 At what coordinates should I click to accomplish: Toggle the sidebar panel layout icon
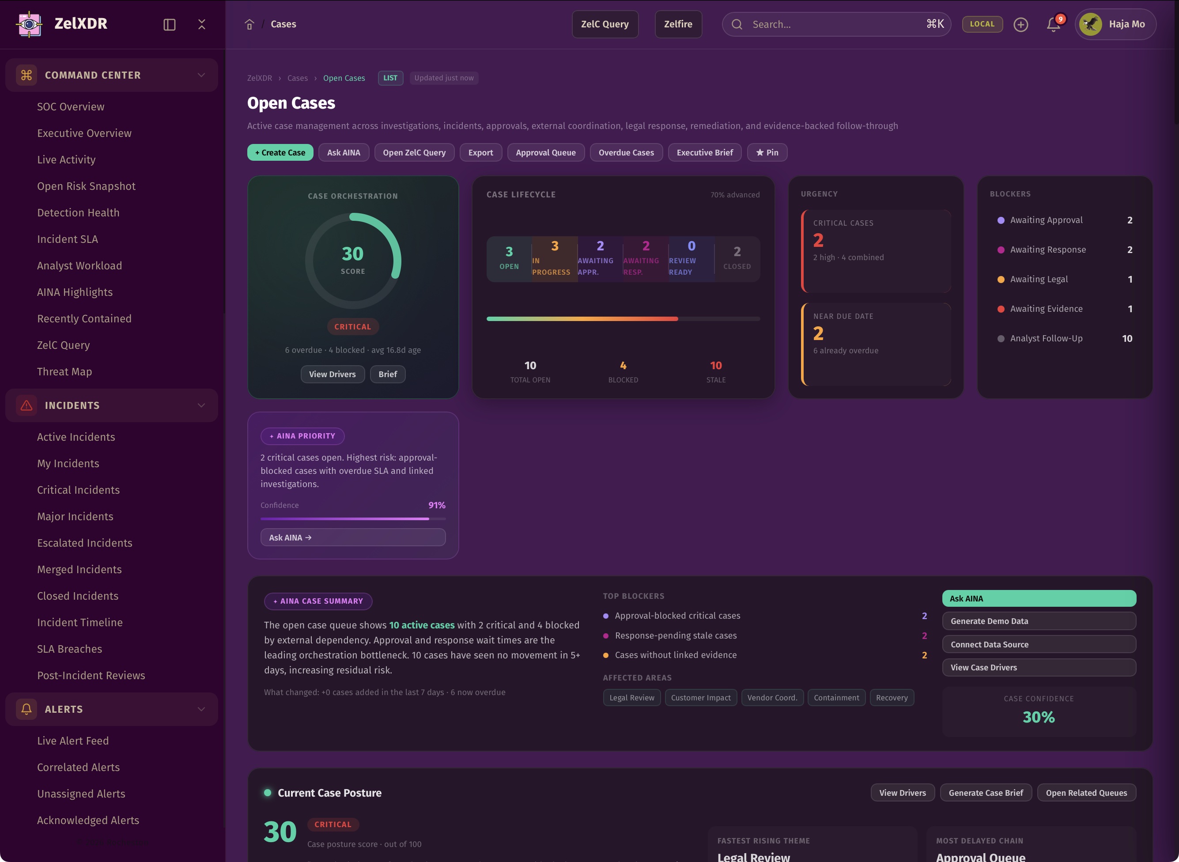(x=170, y=25)
